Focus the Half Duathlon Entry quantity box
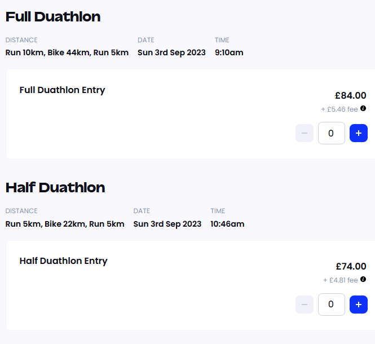The width and height of the screenshot is (375, 344). click(332, 305)
